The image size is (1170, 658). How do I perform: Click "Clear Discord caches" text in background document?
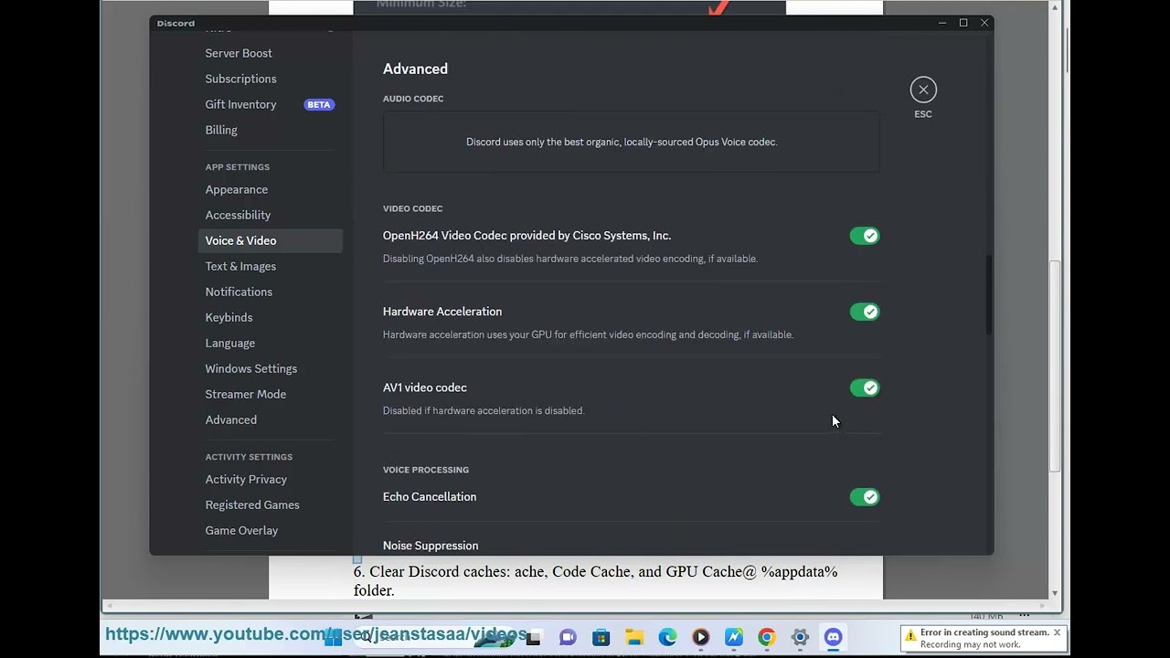click(x=441, y=572)
